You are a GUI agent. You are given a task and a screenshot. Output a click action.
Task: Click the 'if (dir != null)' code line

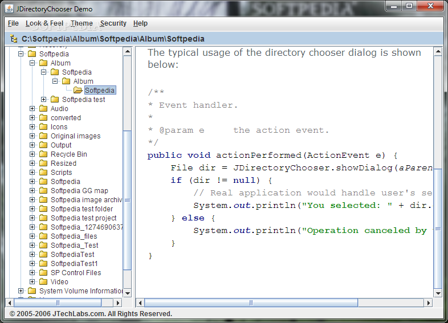click(221, 181)
